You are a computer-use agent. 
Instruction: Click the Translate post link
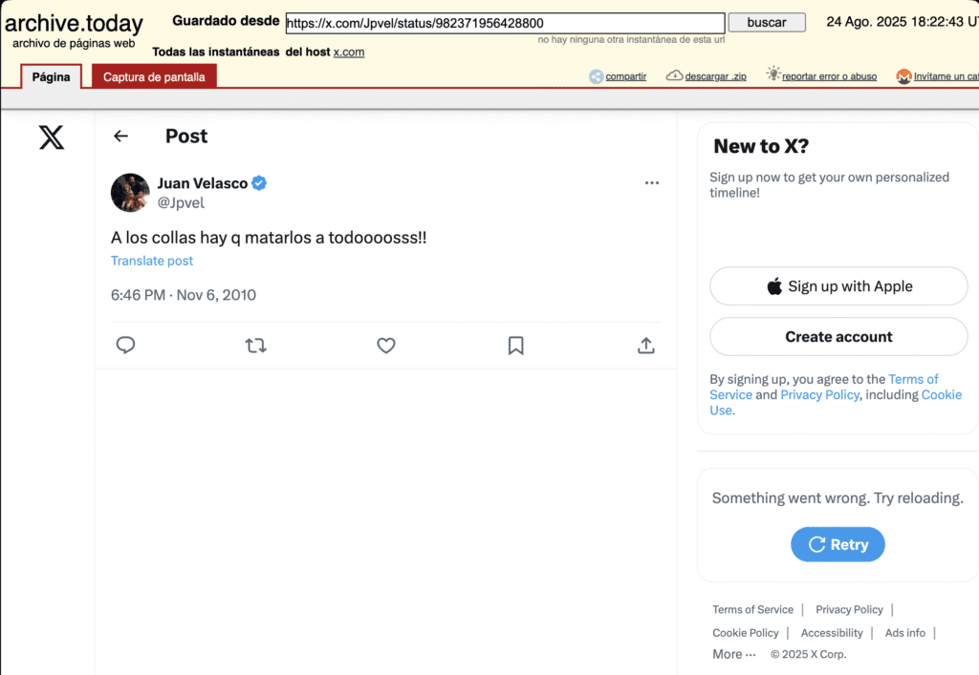152,261
